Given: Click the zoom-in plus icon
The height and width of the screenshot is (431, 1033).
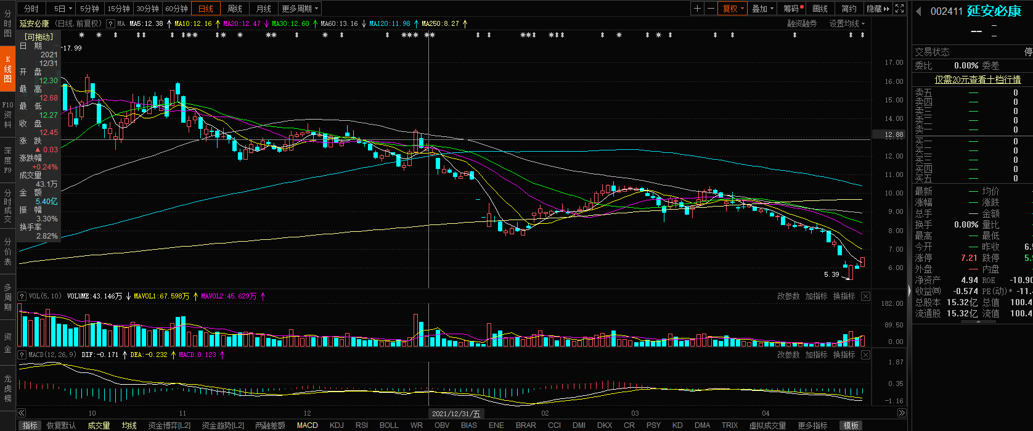Looking at the screenshot, I should [697, 9].
